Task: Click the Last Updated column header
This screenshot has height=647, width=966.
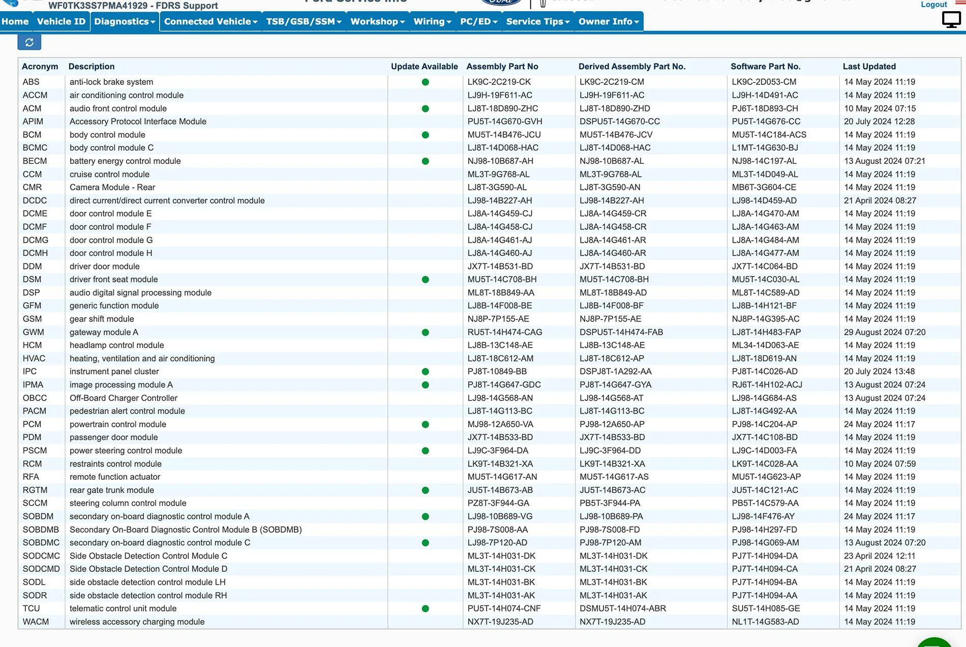Action: (x=869, y=67)
